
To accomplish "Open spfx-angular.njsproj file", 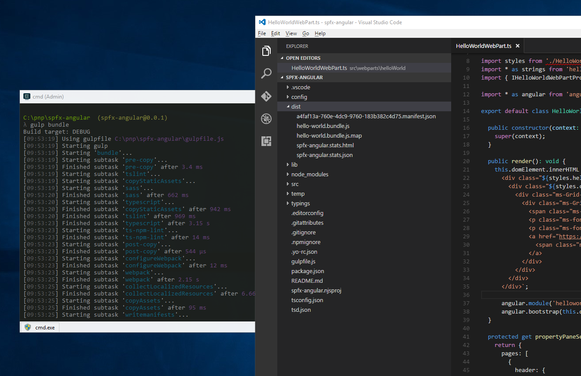I will (316, 290).
